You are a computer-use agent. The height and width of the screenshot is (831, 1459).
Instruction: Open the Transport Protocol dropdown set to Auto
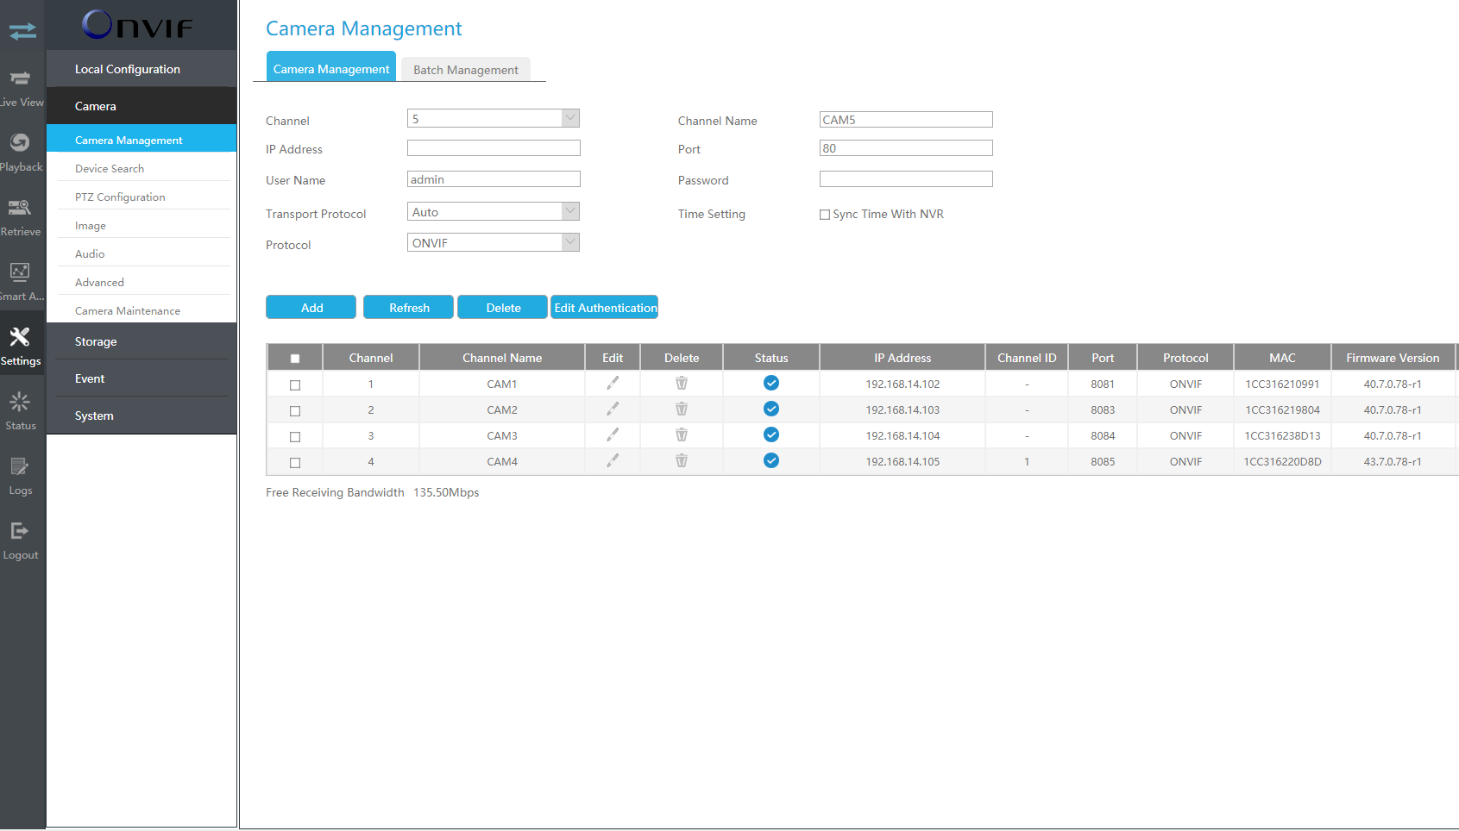coord(494,211)
